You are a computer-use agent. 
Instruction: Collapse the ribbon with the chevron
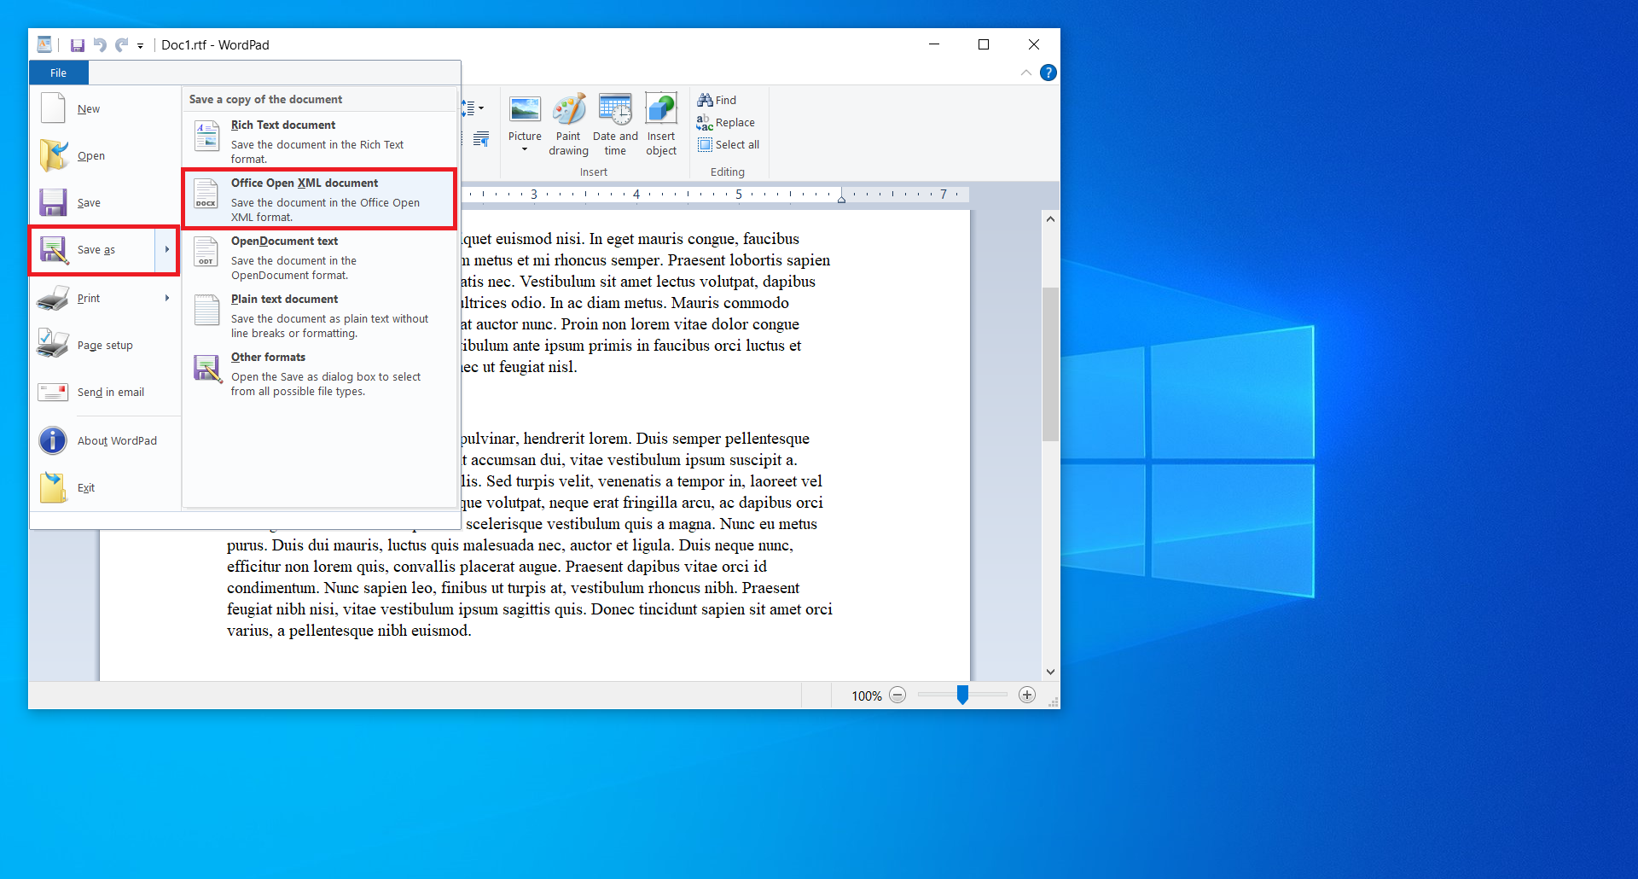click(1026, 73)
